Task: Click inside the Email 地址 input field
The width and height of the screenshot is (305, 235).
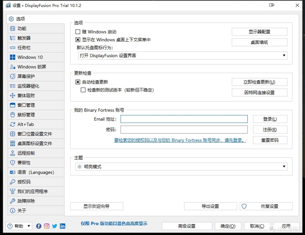Action: click(x=184, y=119)
